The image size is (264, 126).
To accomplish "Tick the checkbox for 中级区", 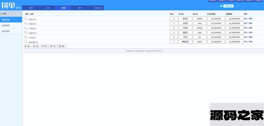I will click(x=25, y=28).
